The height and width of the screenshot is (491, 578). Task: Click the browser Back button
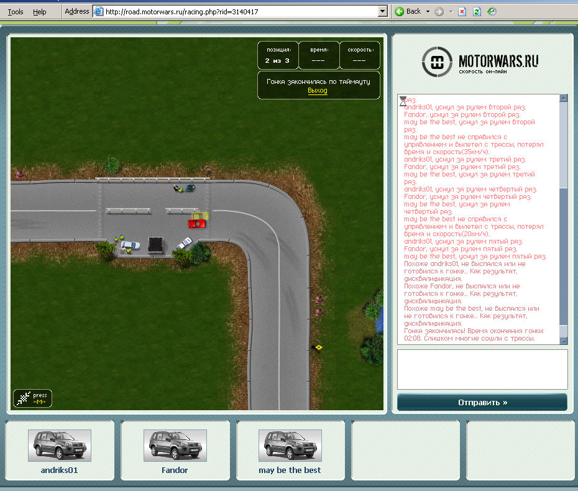point(408,11)
